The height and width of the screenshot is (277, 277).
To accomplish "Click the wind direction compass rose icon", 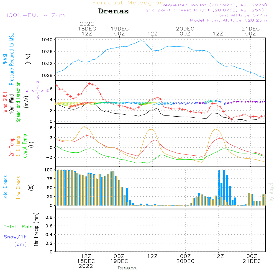I will pyautogui.click(x=37, y=91).
